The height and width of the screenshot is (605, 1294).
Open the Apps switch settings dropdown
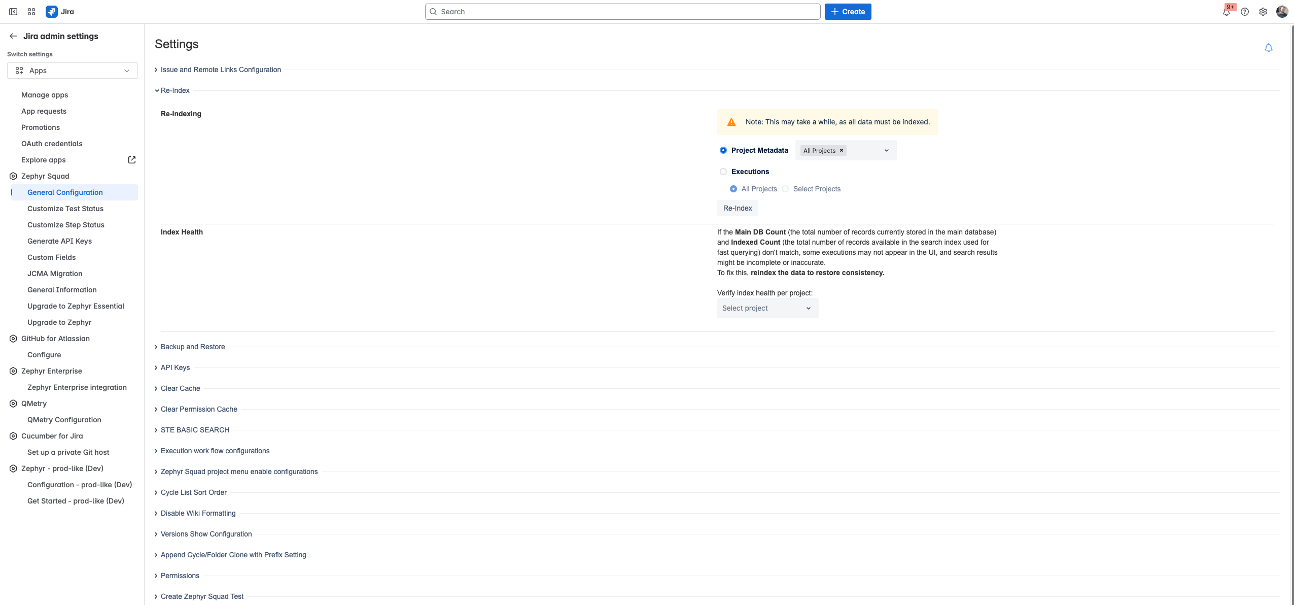pos(73,71)
